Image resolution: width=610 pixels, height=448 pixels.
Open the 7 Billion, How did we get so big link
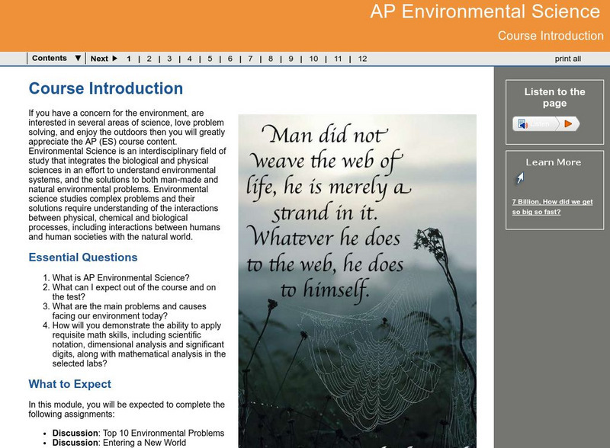(552, 207)
